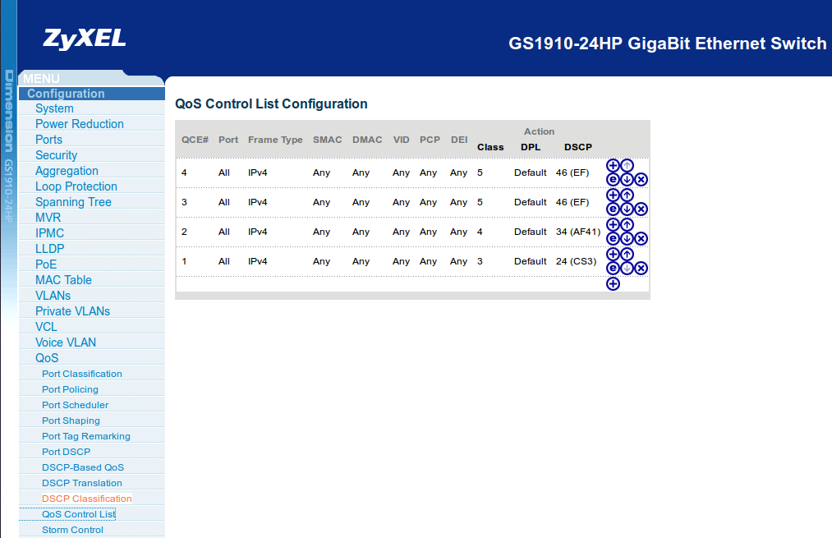Insert new QCE before QCE 3
The width and height of the screenshot is (832, 538).
(613, 195)
